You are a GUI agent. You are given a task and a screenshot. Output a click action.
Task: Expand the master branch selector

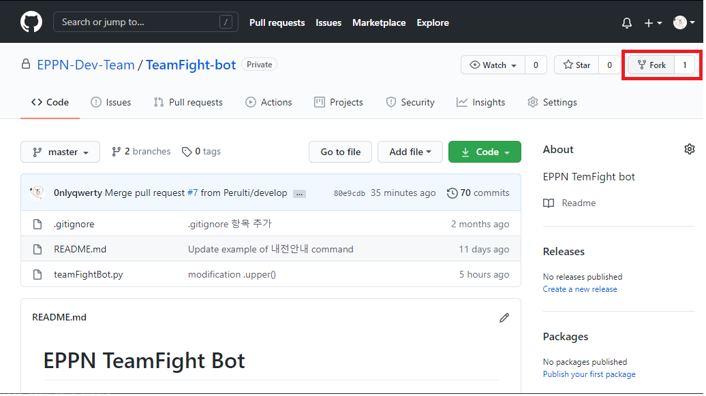click(x=61, y=152)
